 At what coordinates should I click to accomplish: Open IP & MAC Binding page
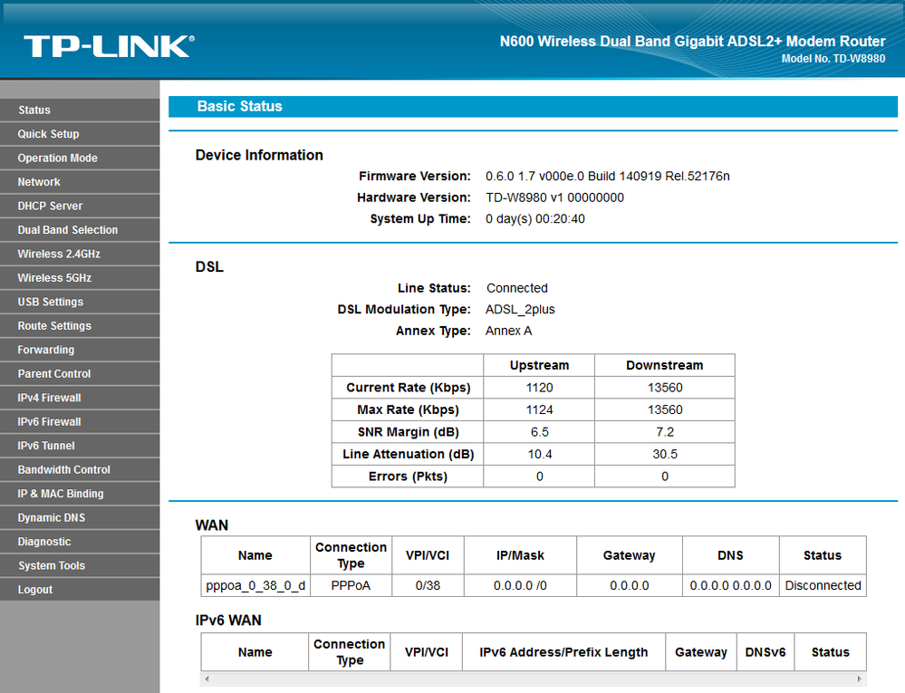(x=80, y=494)
